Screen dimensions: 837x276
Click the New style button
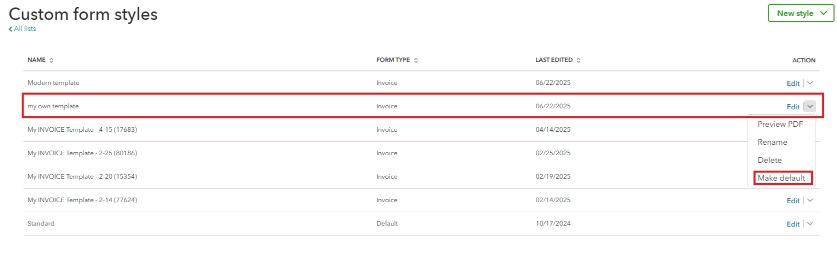(800, 13)
